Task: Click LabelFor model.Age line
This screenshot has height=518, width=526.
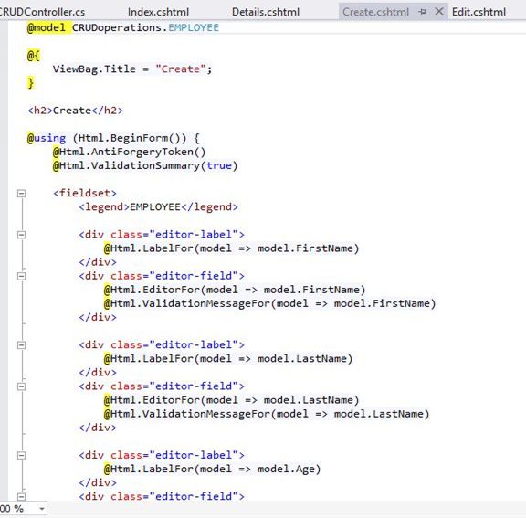Action: 213,469
